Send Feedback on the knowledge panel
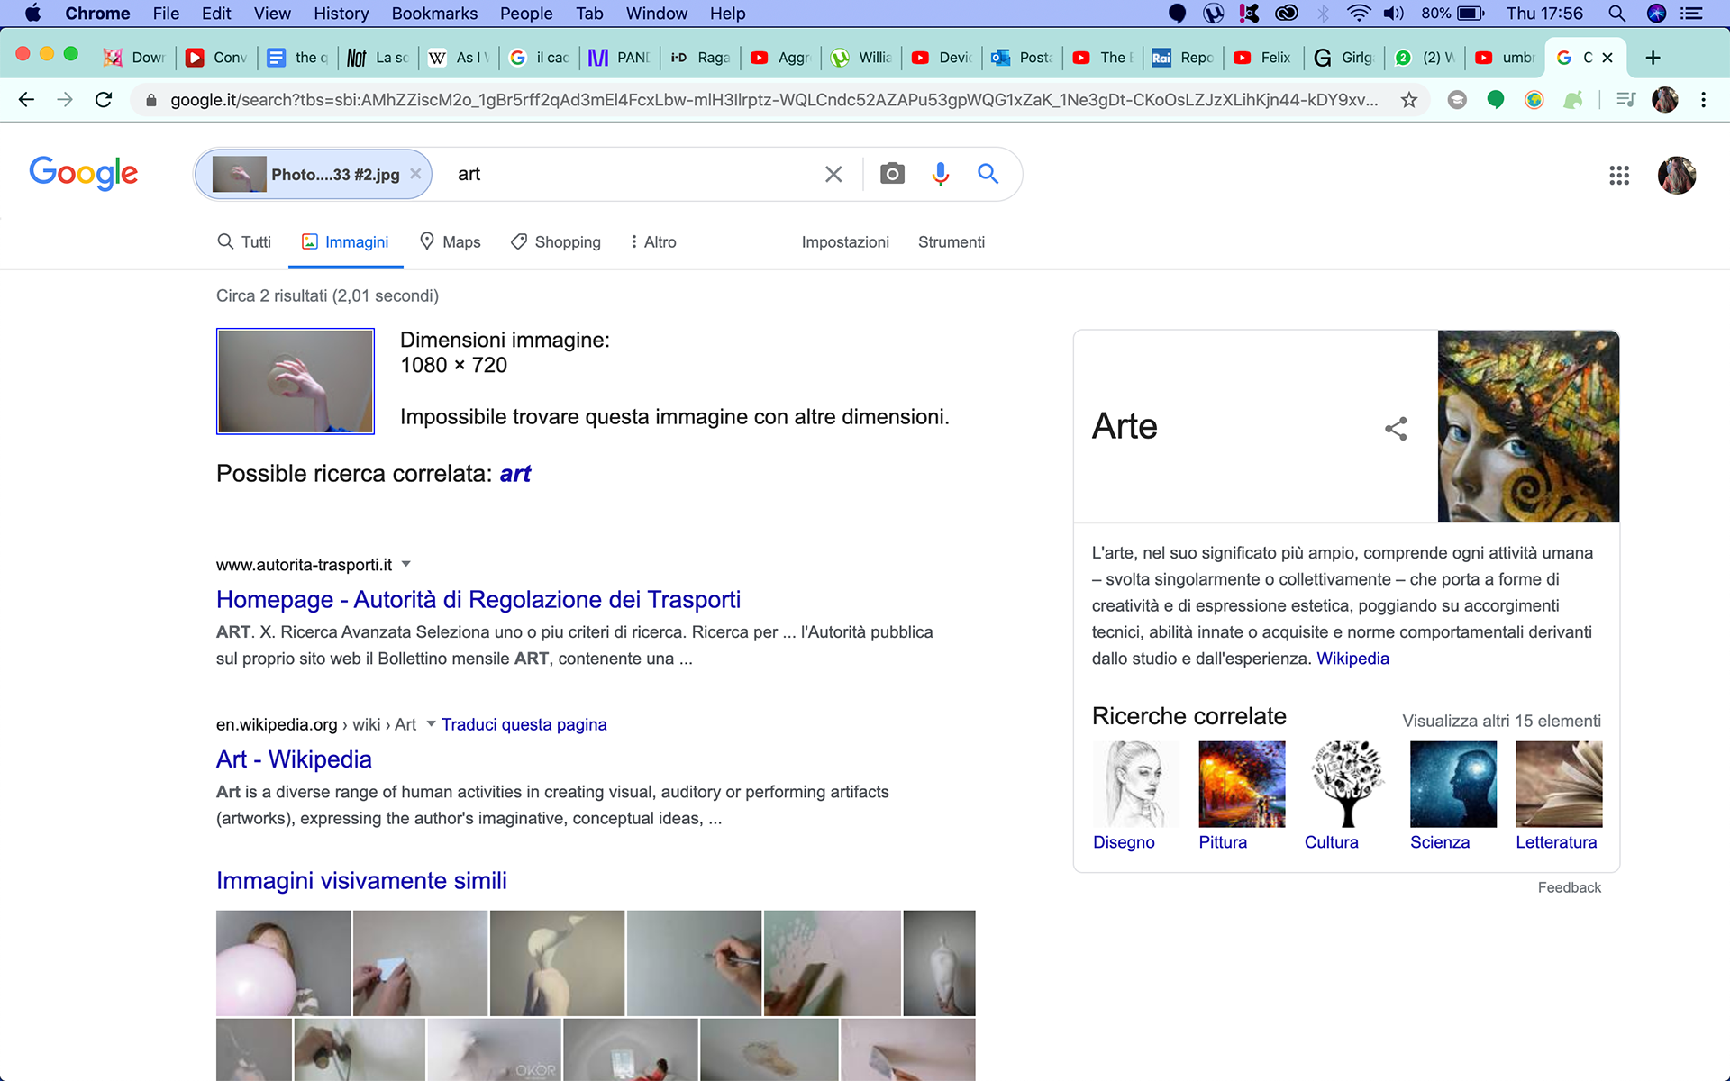 (1569, 887)
